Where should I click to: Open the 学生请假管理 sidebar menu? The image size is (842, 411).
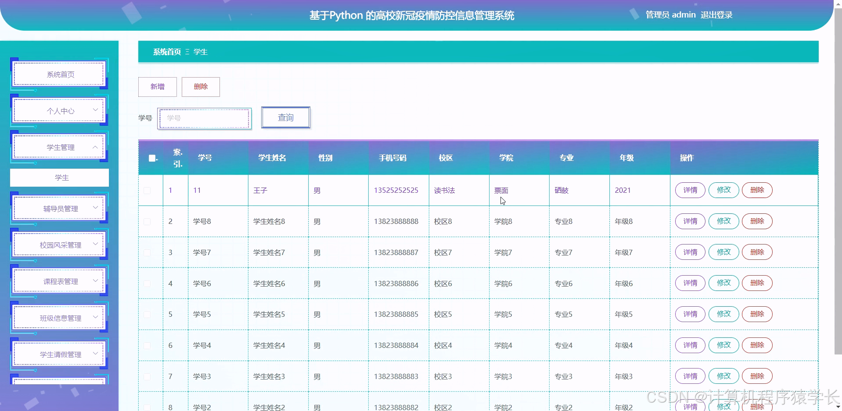coord(59,354)
